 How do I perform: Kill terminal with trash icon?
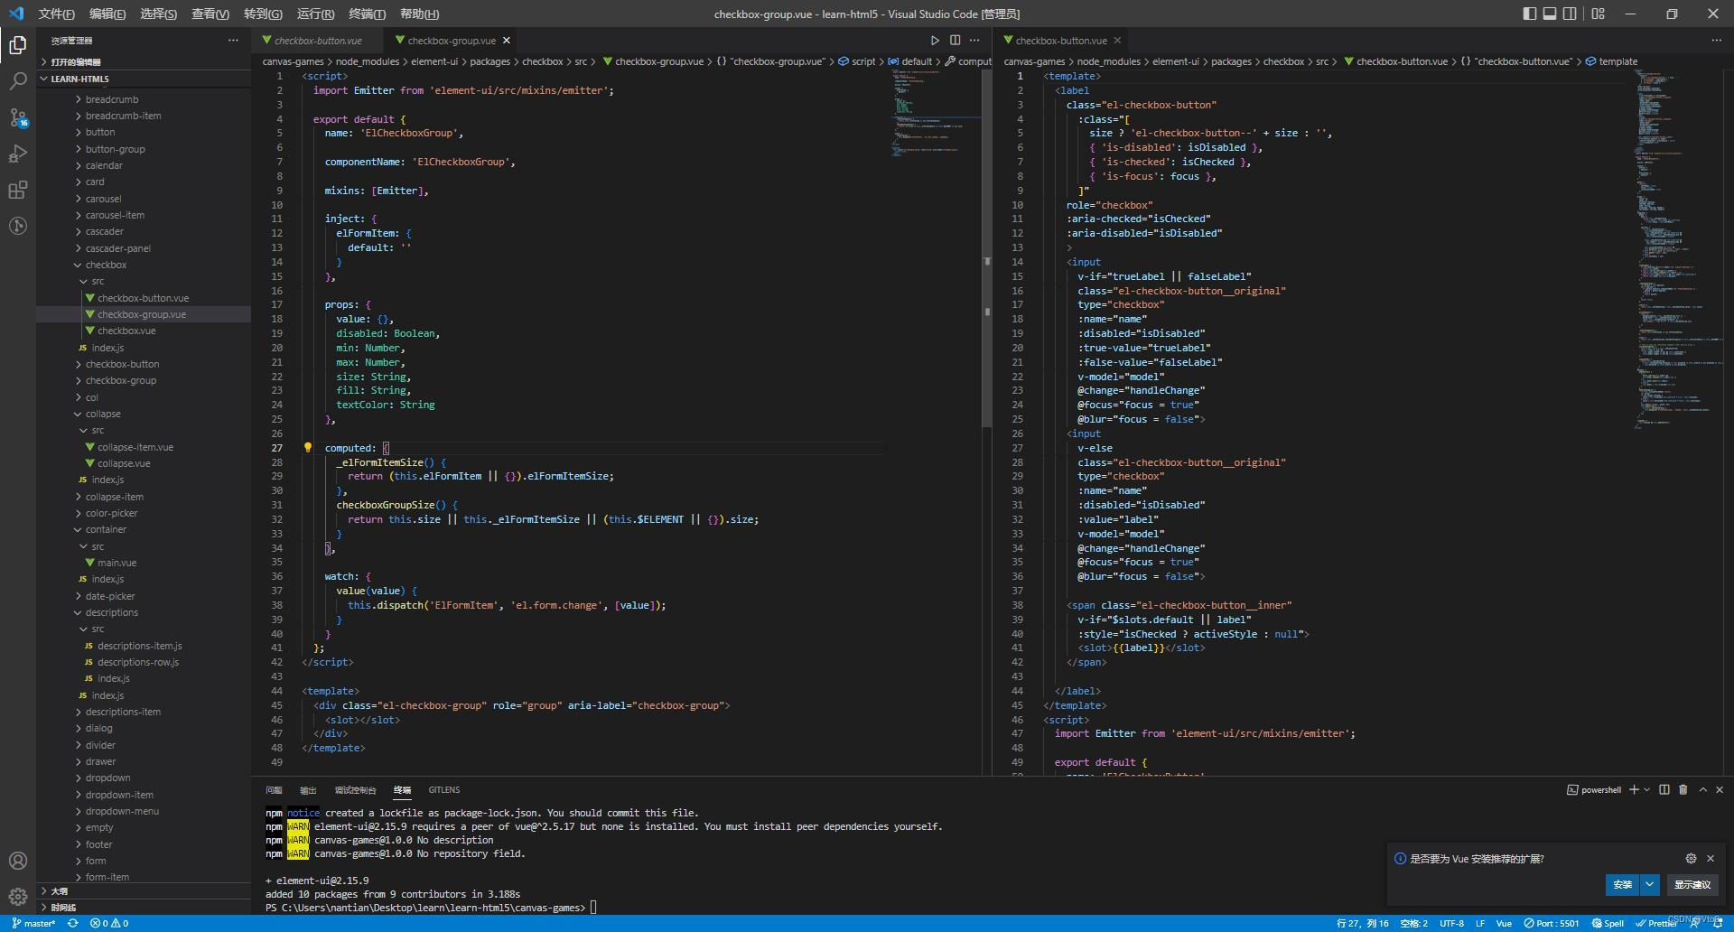tap(1683, 789)
